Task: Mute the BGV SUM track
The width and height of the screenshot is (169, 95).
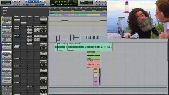Action: (x=10, y=88)
